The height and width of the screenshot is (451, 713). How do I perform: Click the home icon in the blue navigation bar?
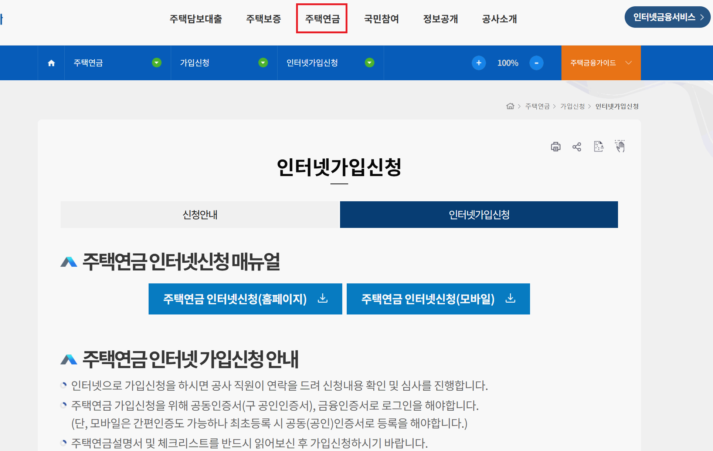pos(51,63)
